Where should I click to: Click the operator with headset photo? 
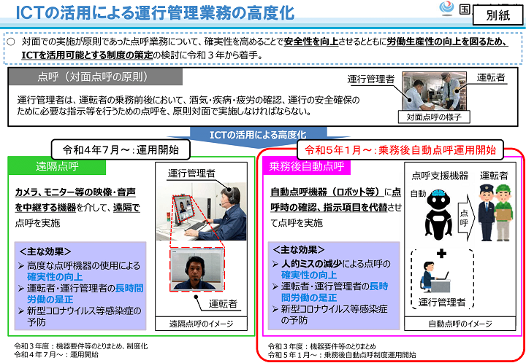pyautogui.click(x=202, y=211)
